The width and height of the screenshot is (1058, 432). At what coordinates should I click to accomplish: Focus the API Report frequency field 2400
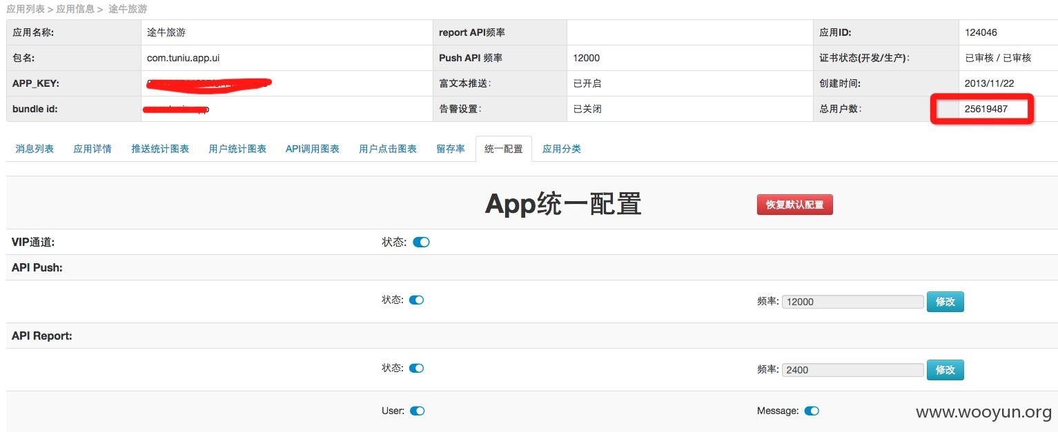[852, 369]
